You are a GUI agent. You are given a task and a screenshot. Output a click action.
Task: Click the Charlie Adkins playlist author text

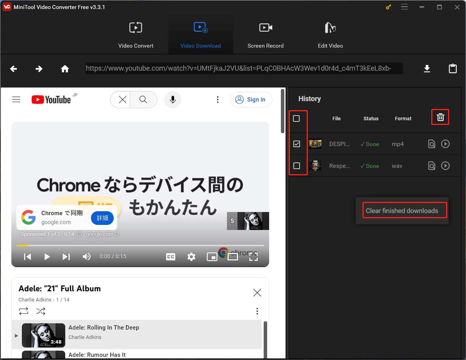[x=35, y=300]
